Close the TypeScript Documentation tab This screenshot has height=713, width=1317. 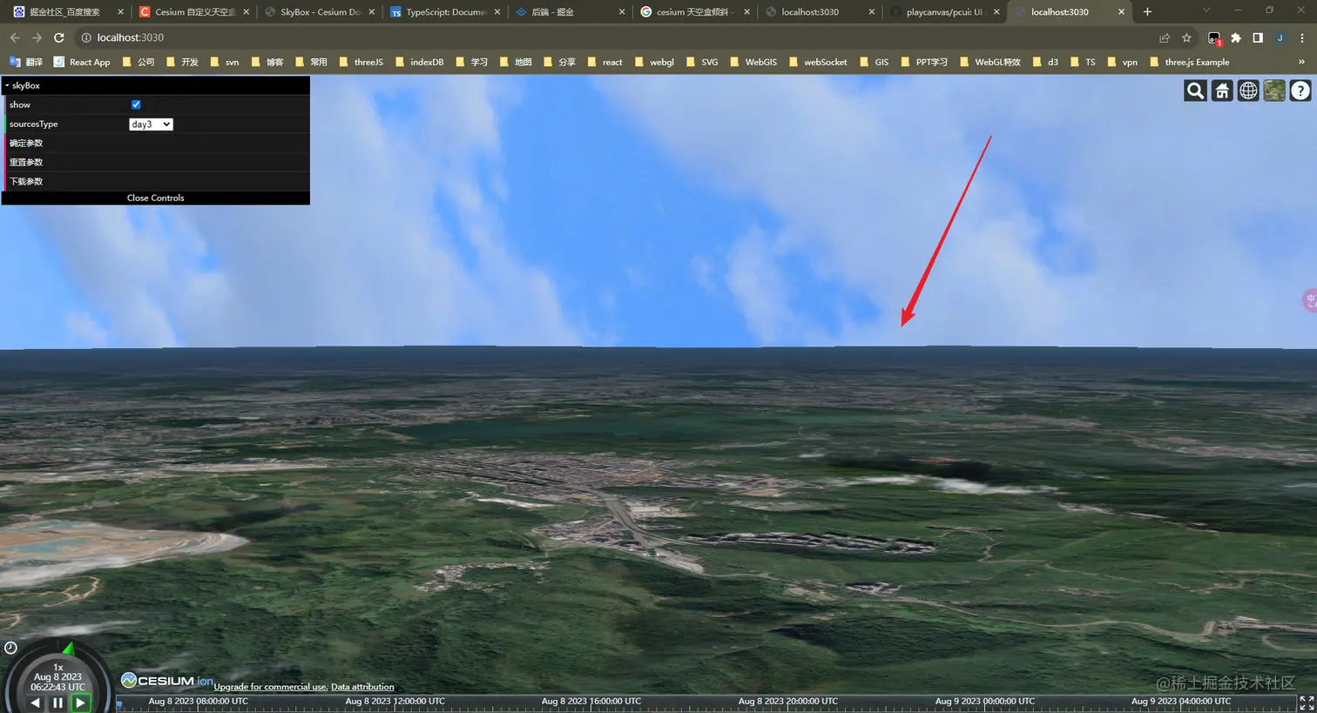[x=497, y=12]
